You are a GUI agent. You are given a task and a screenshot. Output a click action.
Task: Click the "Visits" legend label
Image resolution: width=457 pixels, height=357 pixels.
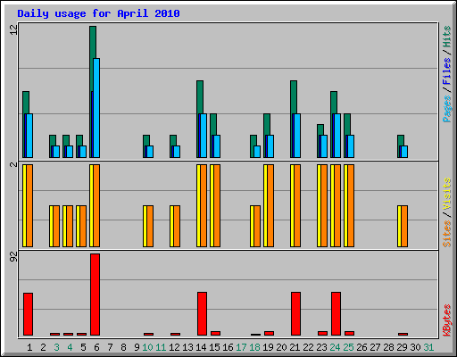(446, 194)
